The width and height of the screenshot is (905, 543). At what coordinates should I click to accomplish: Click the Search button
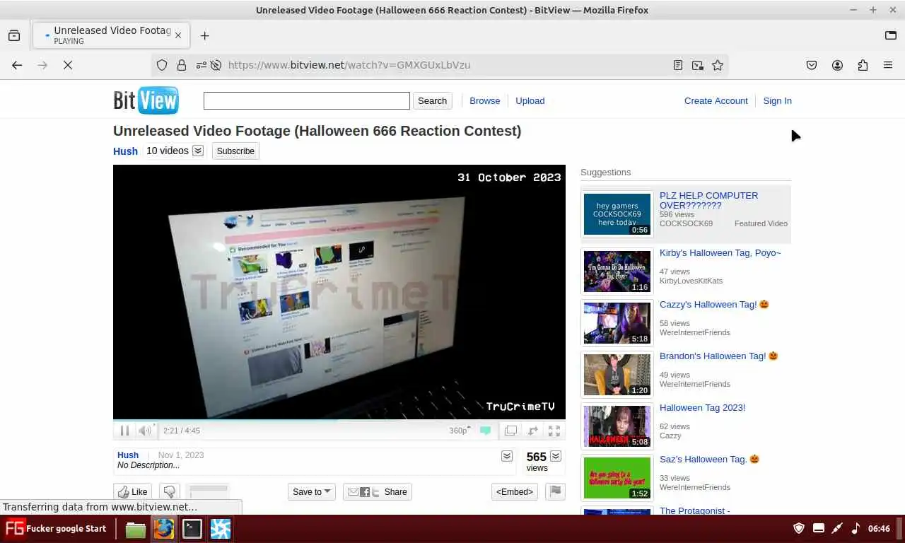(x=432, y=100)
